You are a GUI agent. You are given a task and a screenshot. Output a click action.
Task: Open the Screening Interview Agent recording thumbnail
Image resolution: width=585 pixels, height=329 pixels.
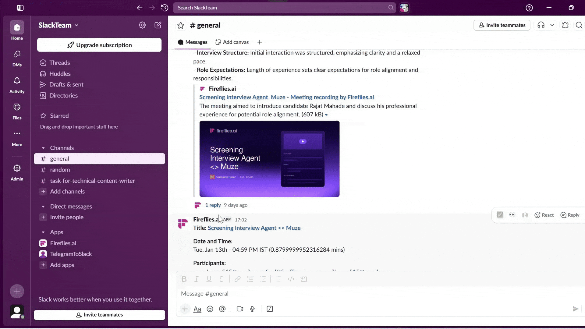click(x=269, y=159)
